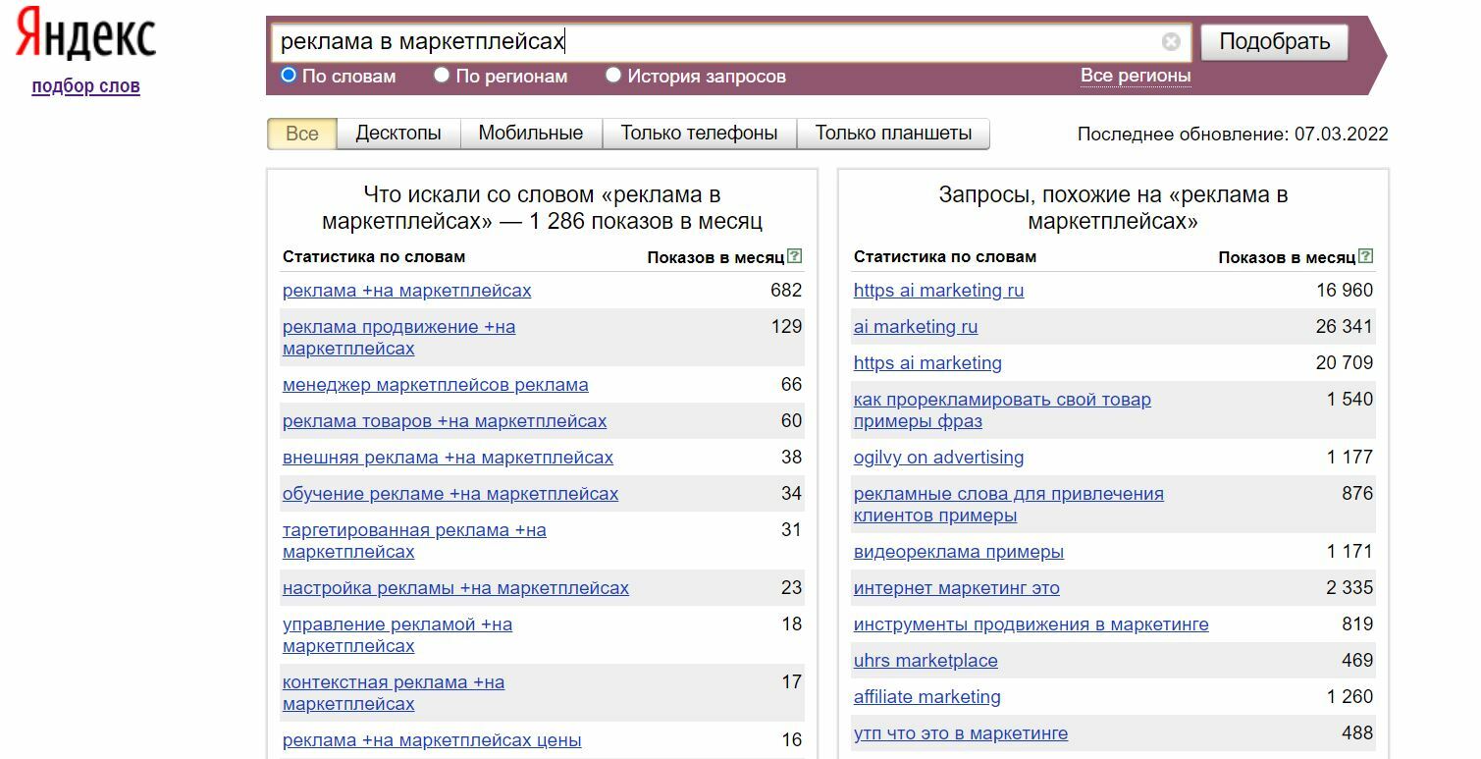1481x759 pixels.
Task: Switch to the 'Только телефоны' tab
Action: (x=700, y=134)
